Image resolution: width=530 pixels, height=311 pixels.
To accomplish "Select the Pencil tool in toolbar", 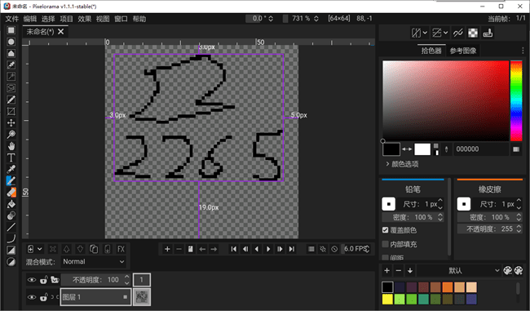I will pyautogui.click(x=11, y=181).
